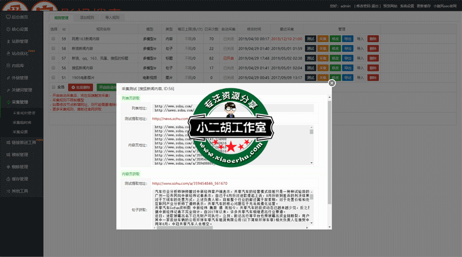
Task: Switch to the 导入规则 tab
Action: (x=113, y=18)
